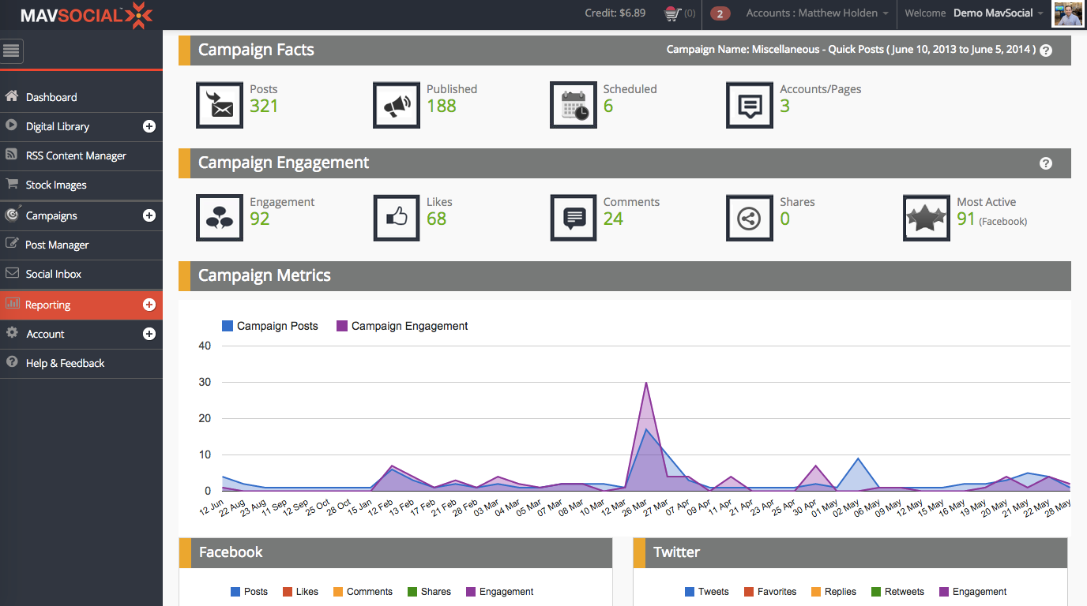
Task: Click the hamburger menu icon in sidebar
Action: coord(12,51)
